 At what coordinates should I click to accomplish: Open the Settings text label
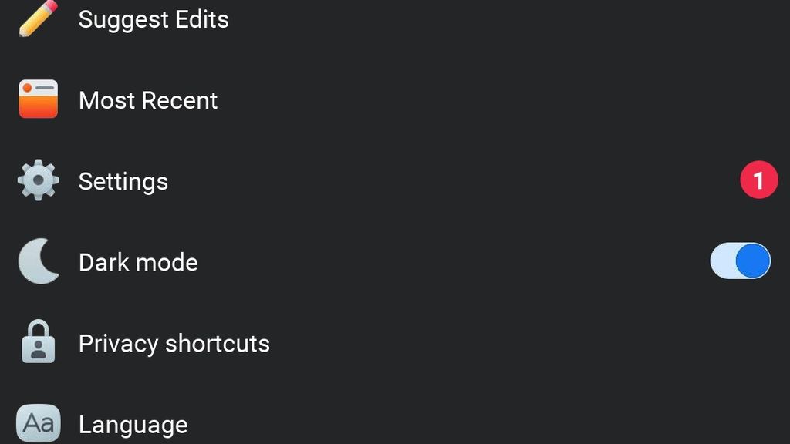123,182
